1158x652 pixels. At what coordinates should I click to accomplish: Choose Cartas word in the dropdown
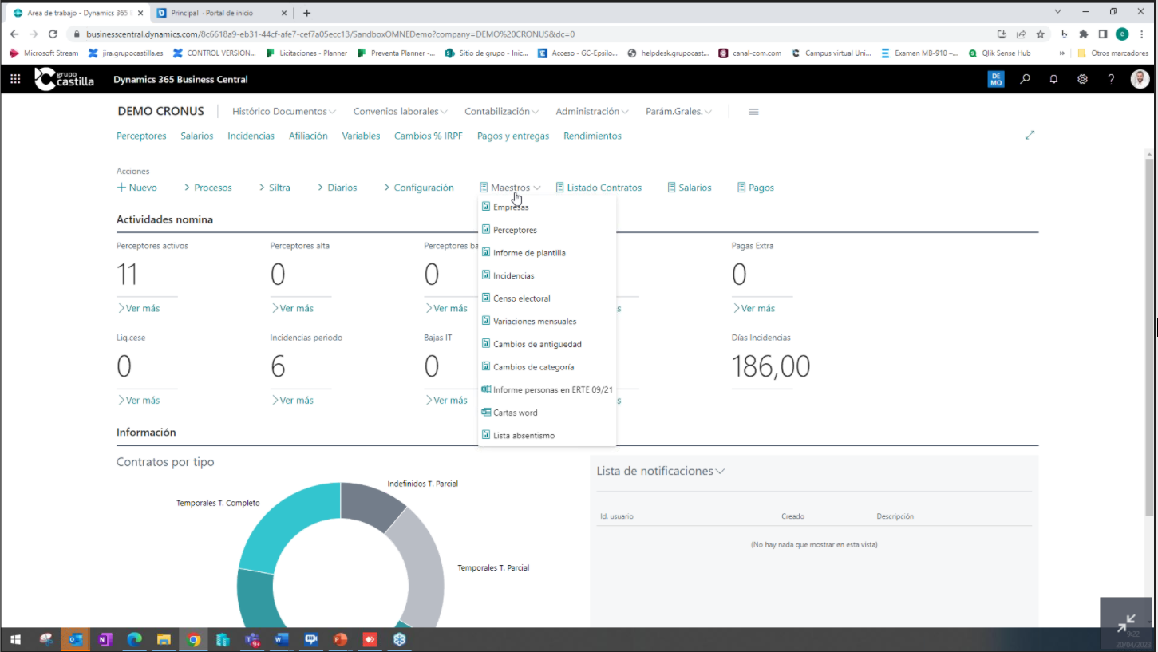(515, 413)
